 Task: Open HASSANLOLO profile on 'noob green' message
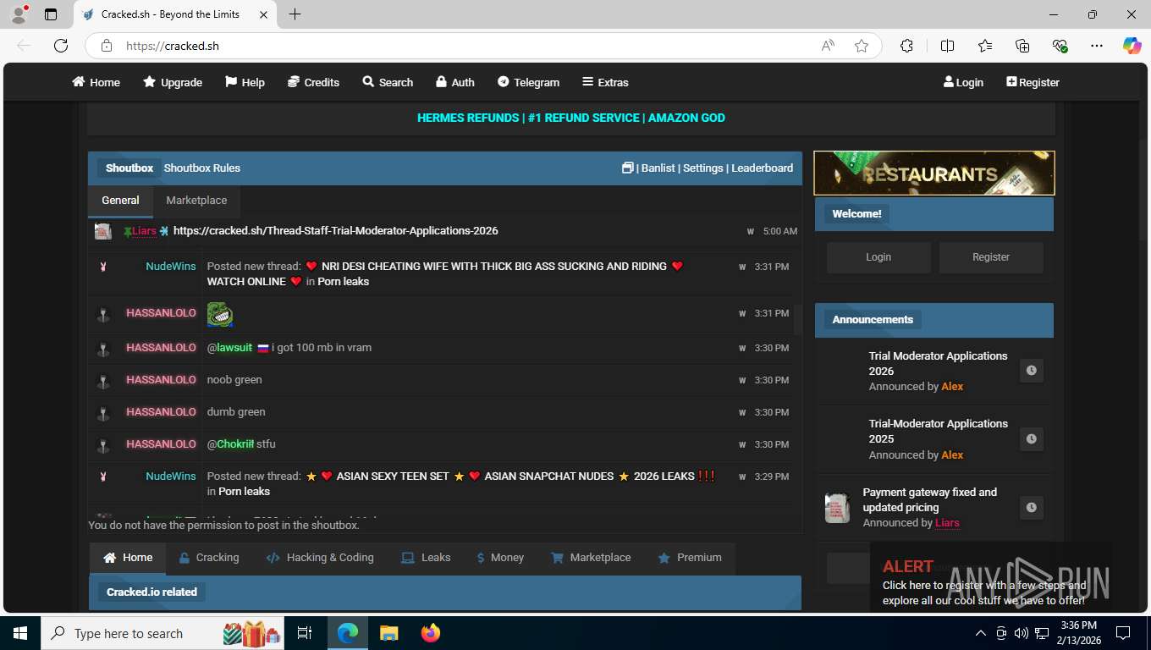pyautogui.click(x=161, y=379)
